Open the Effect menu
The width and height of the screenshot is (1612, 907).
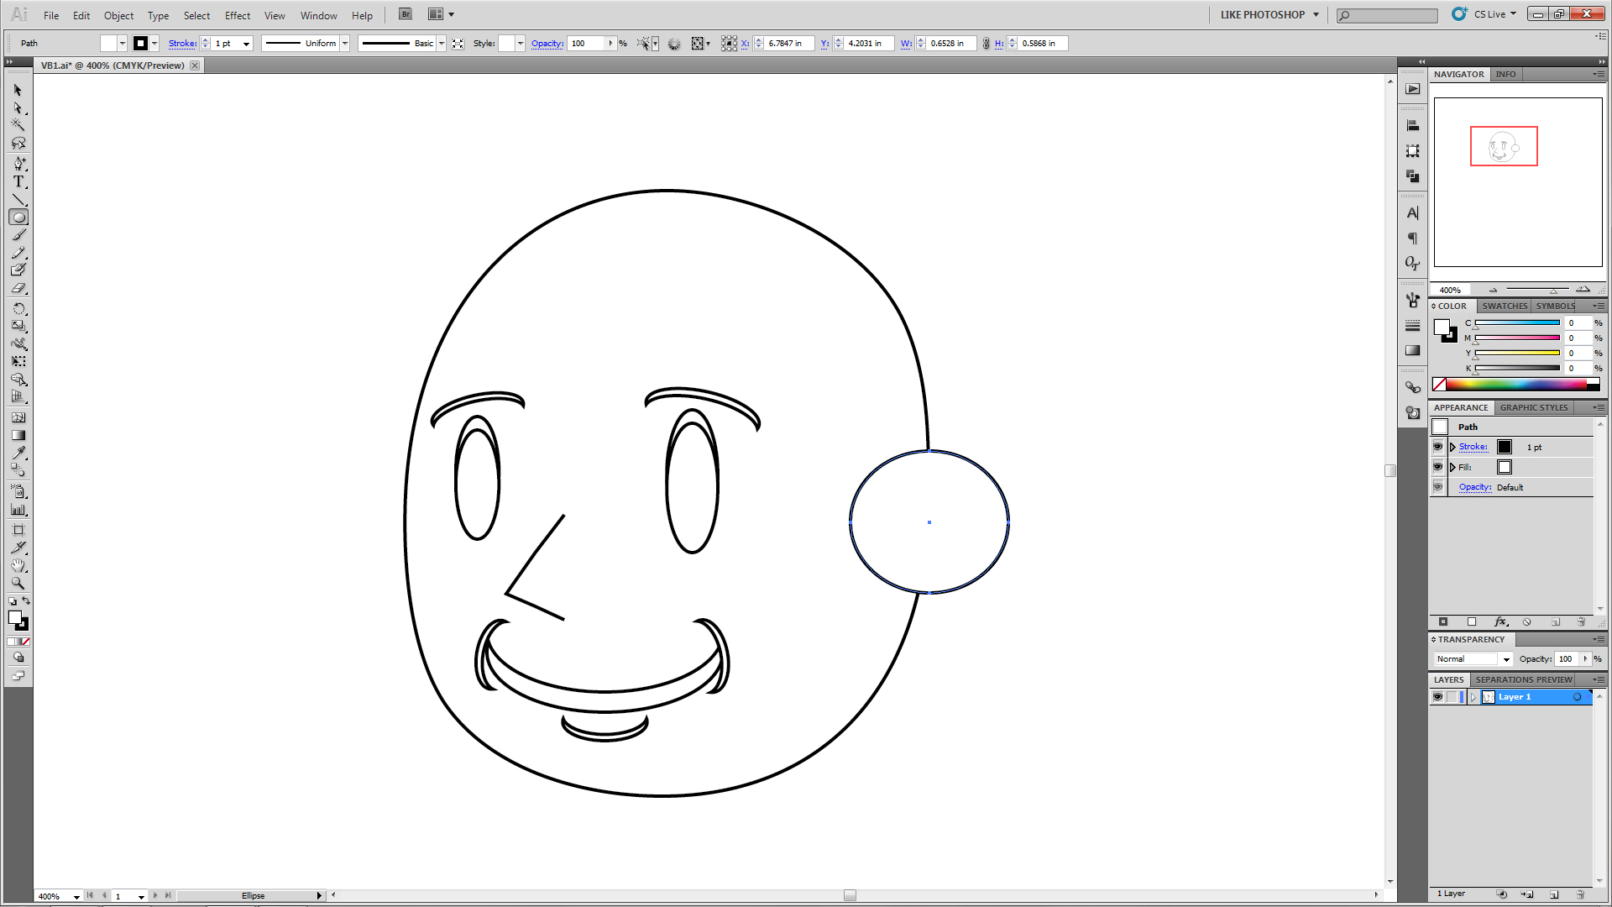pyautogui.click(x=237, y=15)
